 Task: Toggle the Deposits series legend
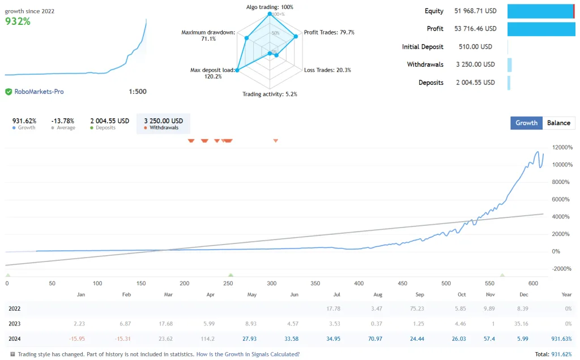[109, 124]
